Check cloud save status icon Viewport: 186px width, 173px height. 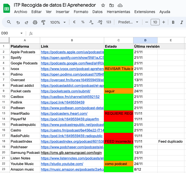pyautogui.click(x=120, y=5)
